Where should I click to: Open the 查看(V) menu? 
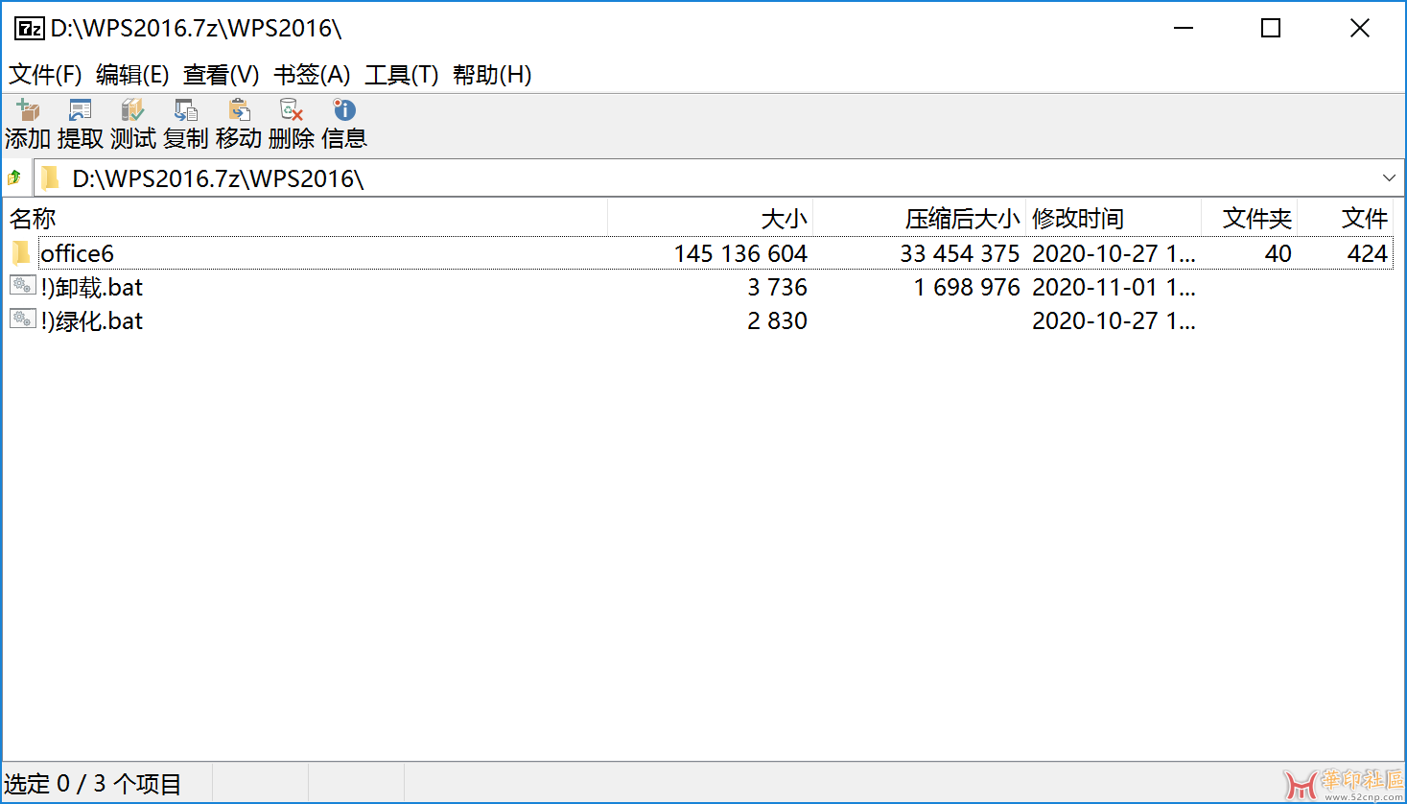222,75
